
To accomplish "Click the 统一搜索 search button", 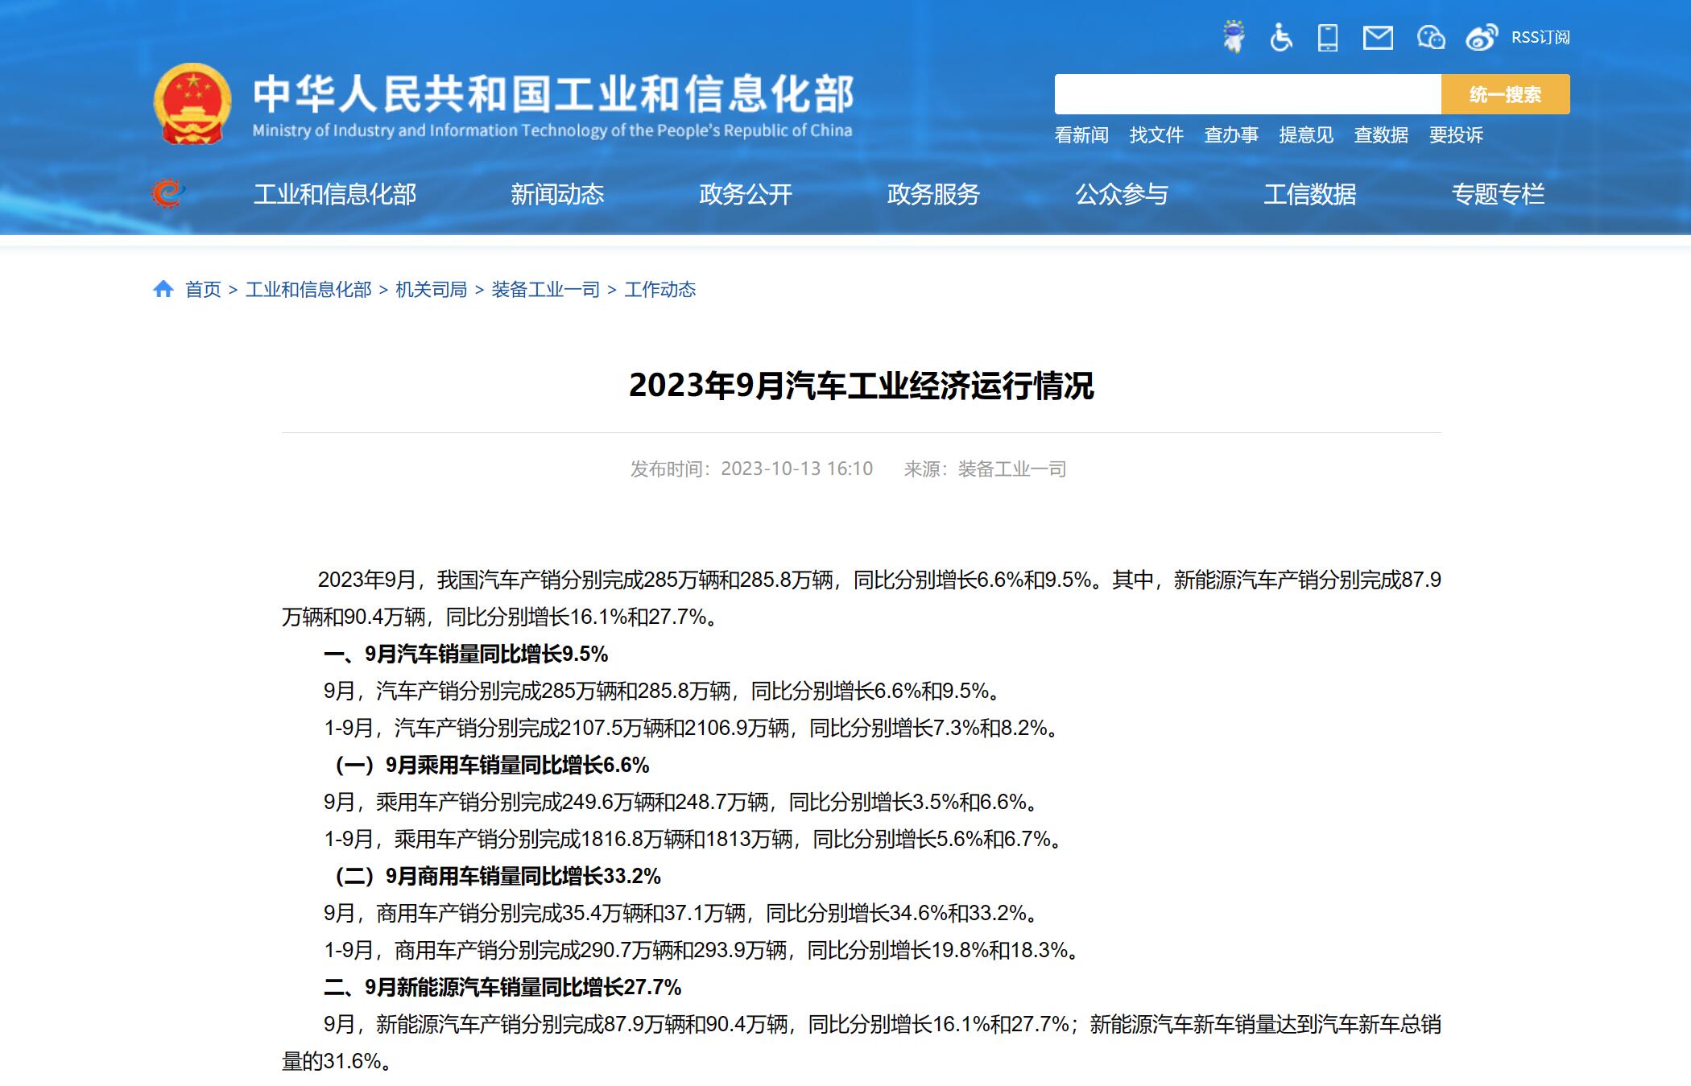I will tap(1505, 94).
